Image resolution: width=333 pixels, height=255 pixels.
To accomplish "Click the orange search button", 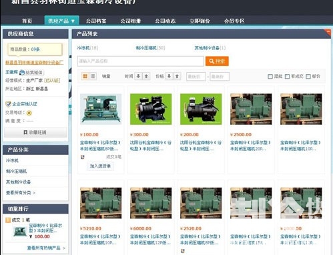I will (x=217, y=61).
